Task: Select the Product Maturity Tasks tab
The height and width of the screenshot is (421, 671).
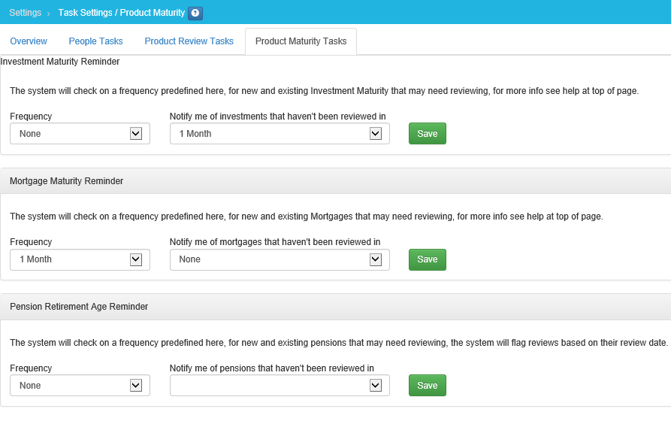Action: [301, 41]
